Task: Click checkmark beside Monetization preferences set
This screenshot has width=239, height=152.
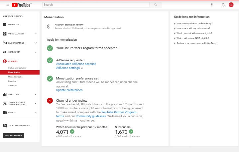Action: tap(50, 79)
